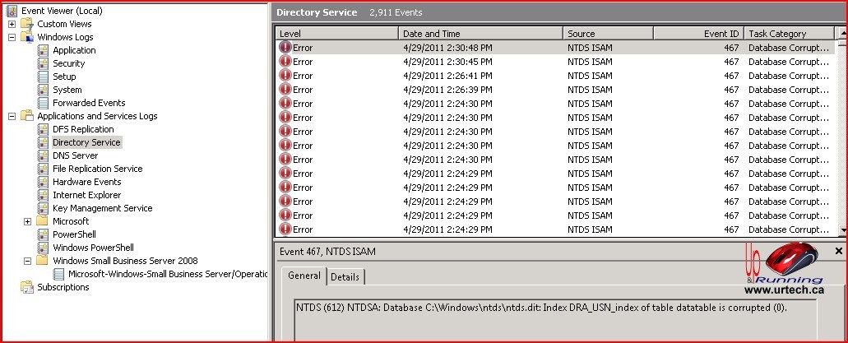Select the General tab

(x=304, y=276)
